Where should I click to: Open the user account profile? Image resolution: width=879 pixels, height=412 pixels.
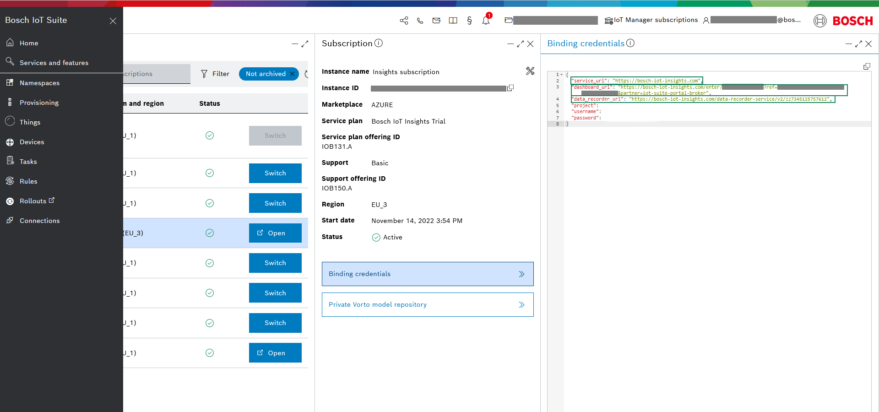pyautogui.click(x=752, y=20)
